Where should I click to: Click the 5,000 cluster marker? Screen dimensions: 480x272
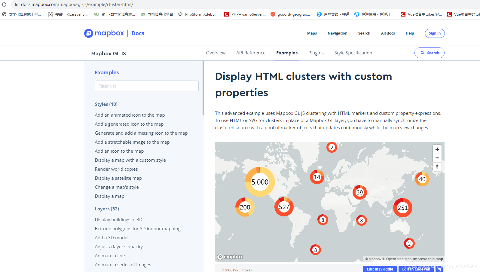coord(260,182)
